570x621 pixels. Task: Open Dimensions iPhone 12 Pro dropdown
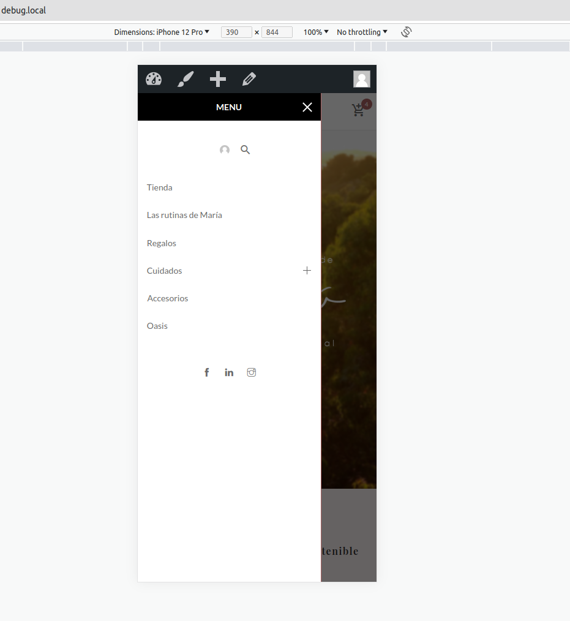click(x=162, y=32)
